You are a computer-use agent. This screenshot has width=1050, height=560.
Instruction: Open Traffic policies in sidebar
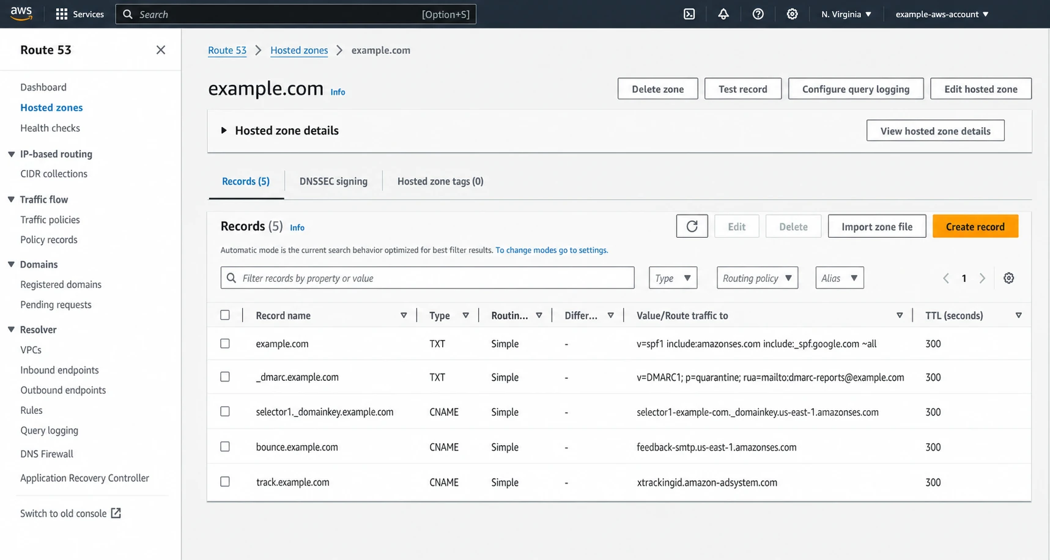pyautogui.click(x=50, y=219)
